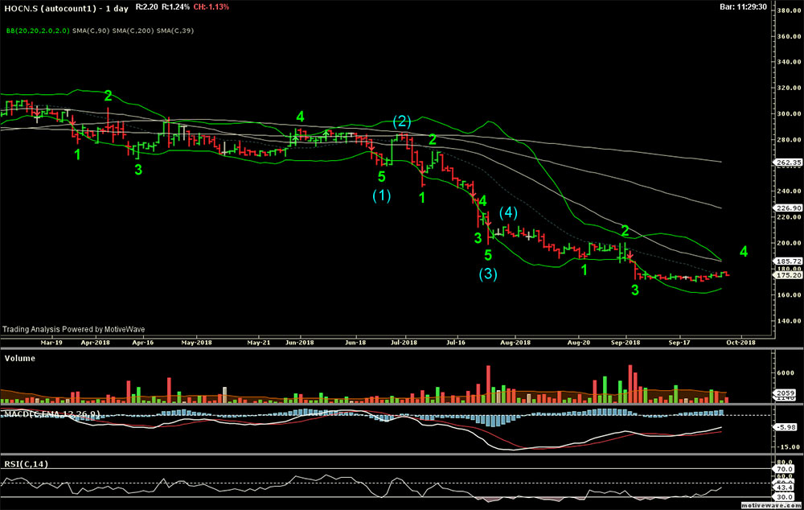Click the 185.72 price axis label

tap(784, 261)
